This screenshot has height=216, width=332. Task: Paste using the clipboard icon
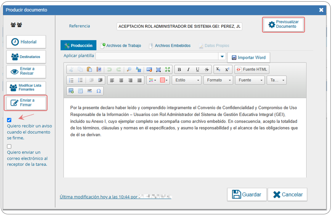coord(89,69)
